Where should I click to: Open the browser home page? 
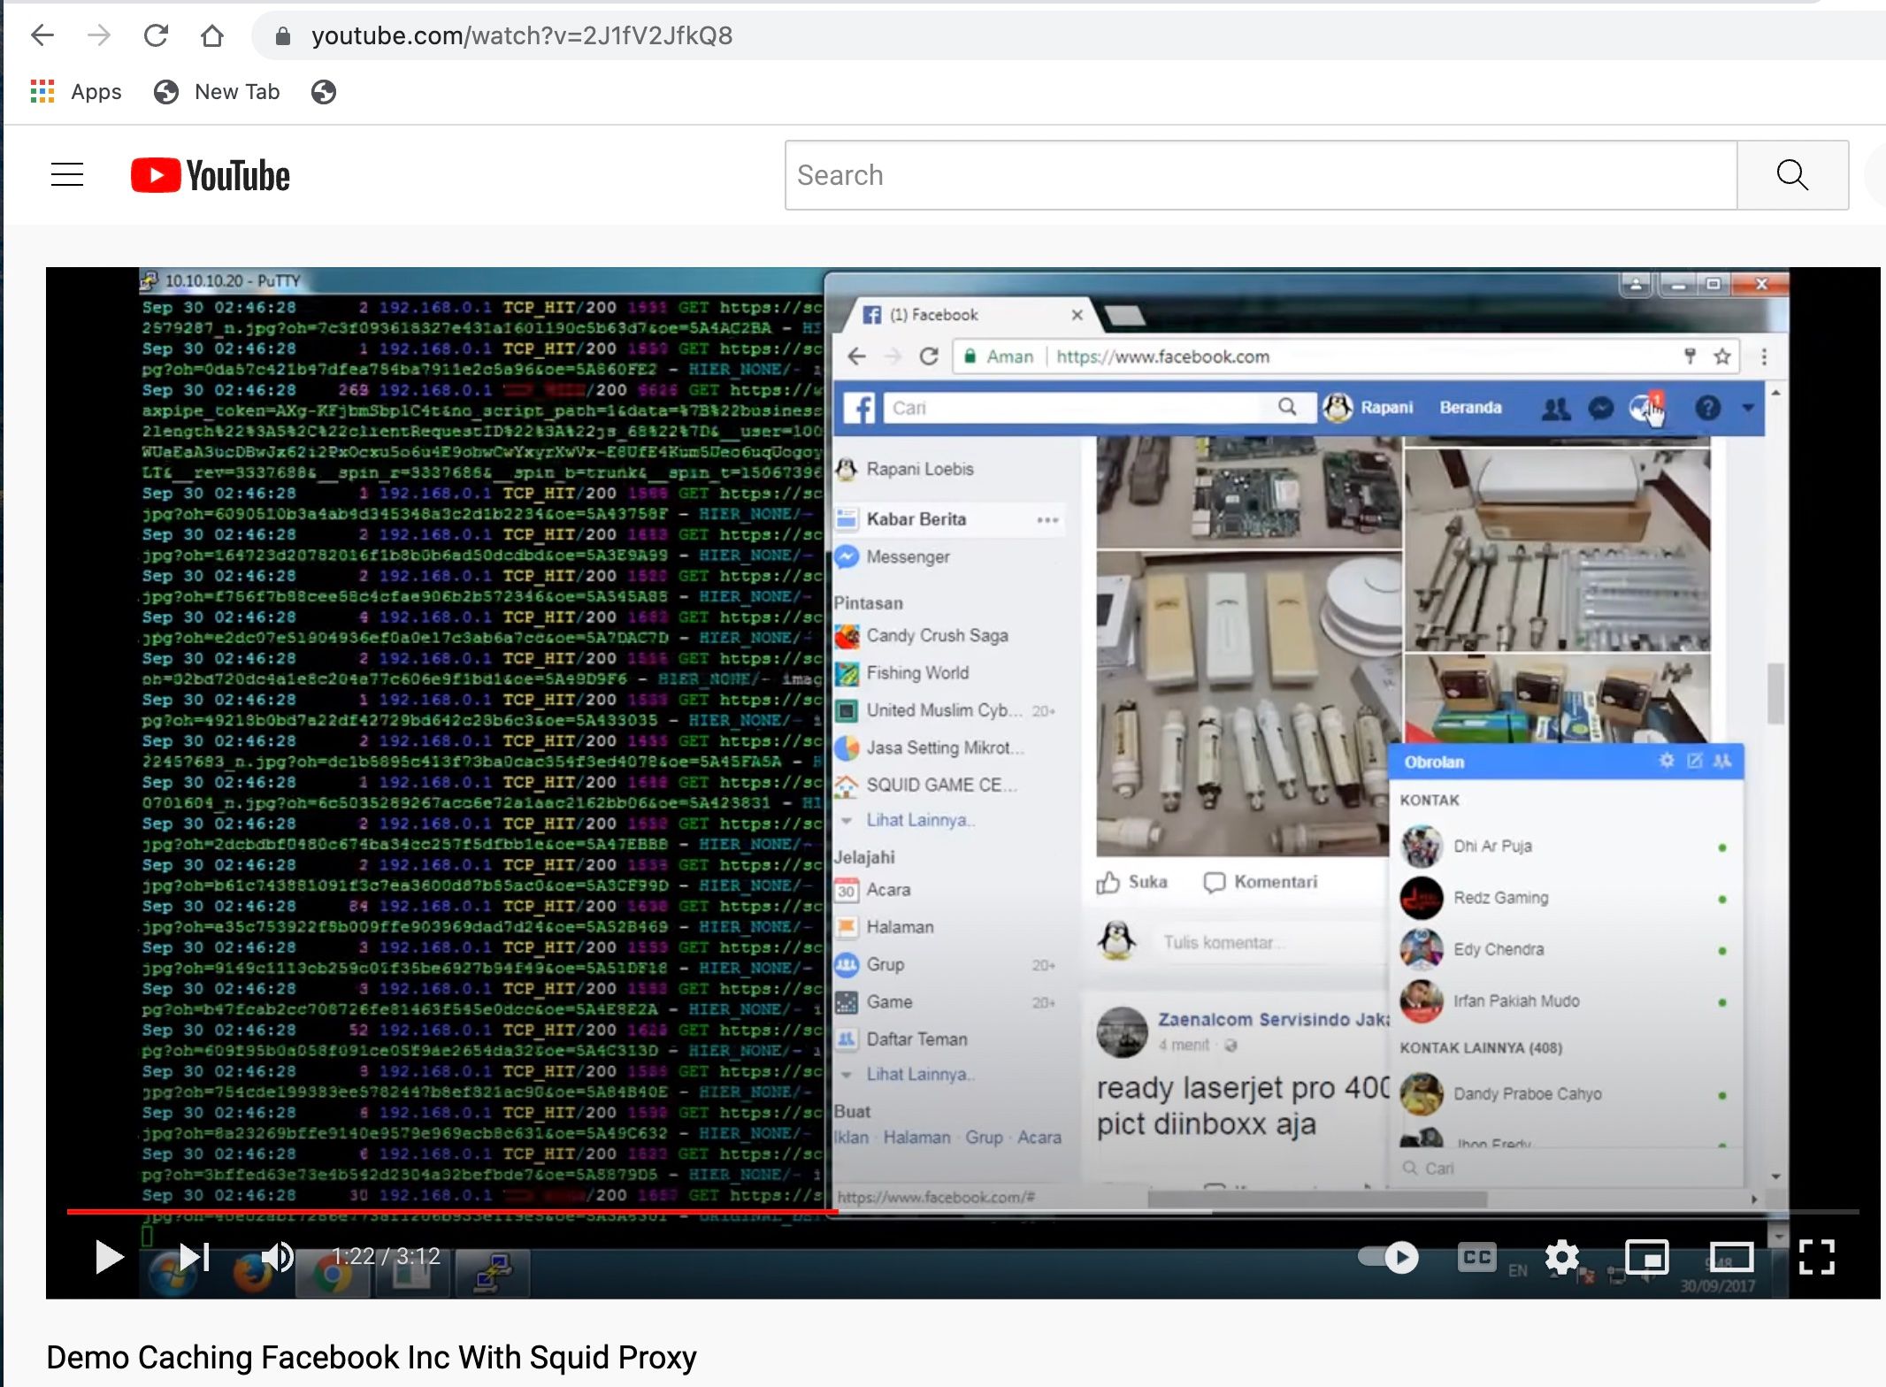point(212,35)
